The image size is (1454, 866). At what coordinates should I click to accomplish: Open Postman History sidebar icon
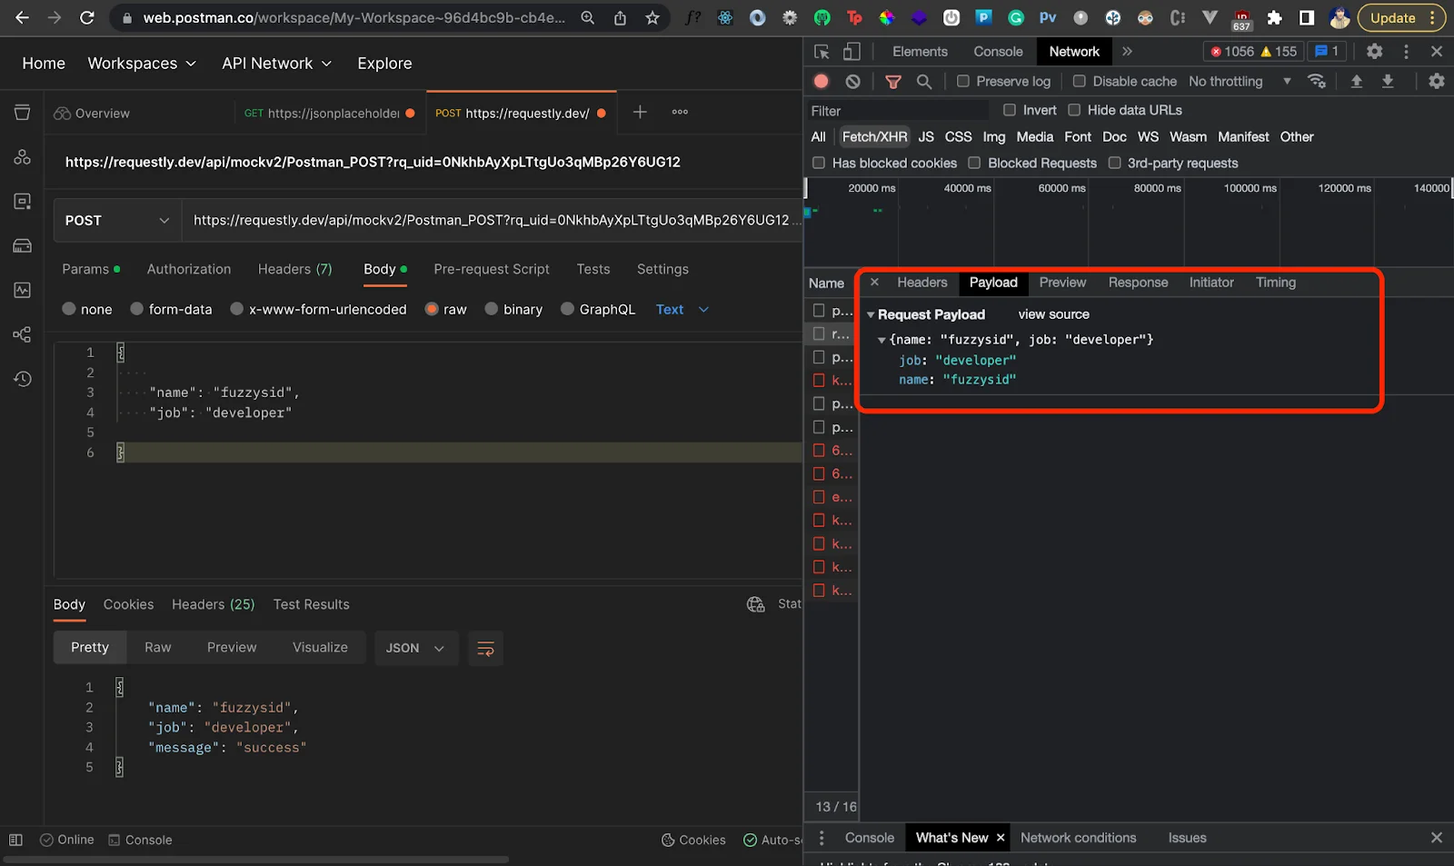coord(22,379)
